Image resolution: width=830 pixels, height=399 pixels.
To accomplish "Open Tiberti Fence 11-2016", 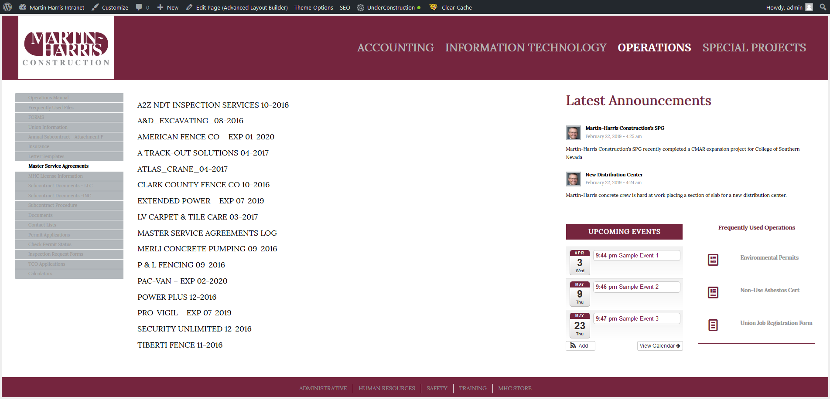I will click(180, 345).
